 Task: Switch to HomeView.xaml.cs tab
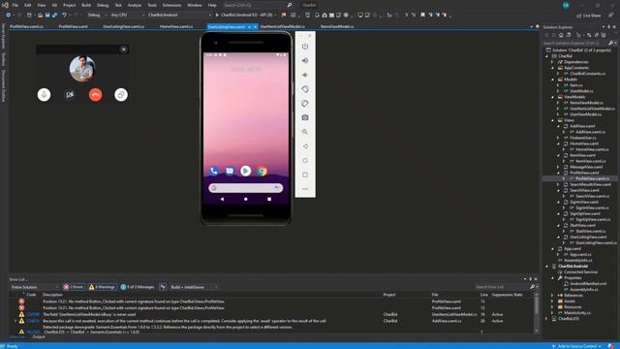tap(176, 26)
